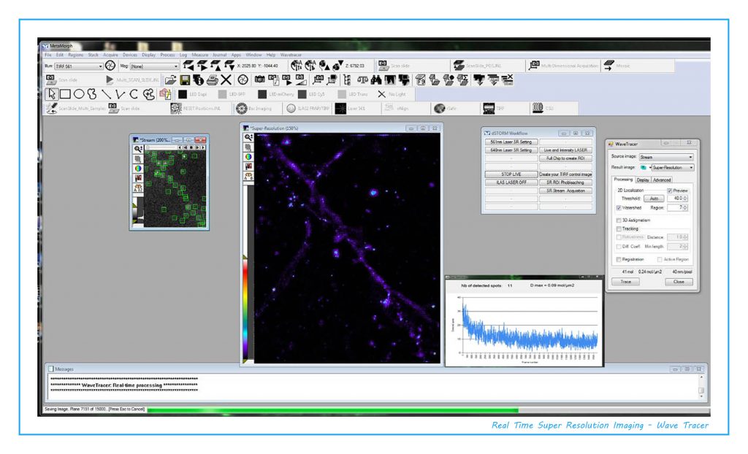Select the arrow pointer region tool
This screenshot has height=454, width=748.
[x=51, y=93]
